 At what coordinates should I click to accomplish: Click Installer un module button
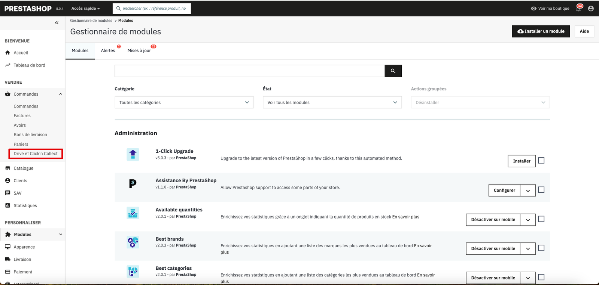[541, 31]
